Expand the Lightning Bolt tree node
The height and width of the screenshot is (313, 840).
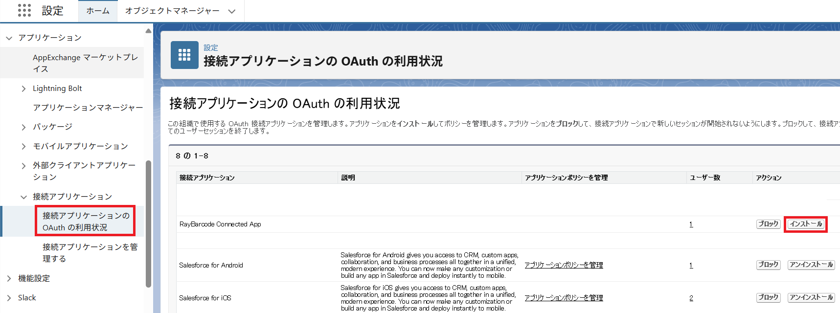coord(23,89)
